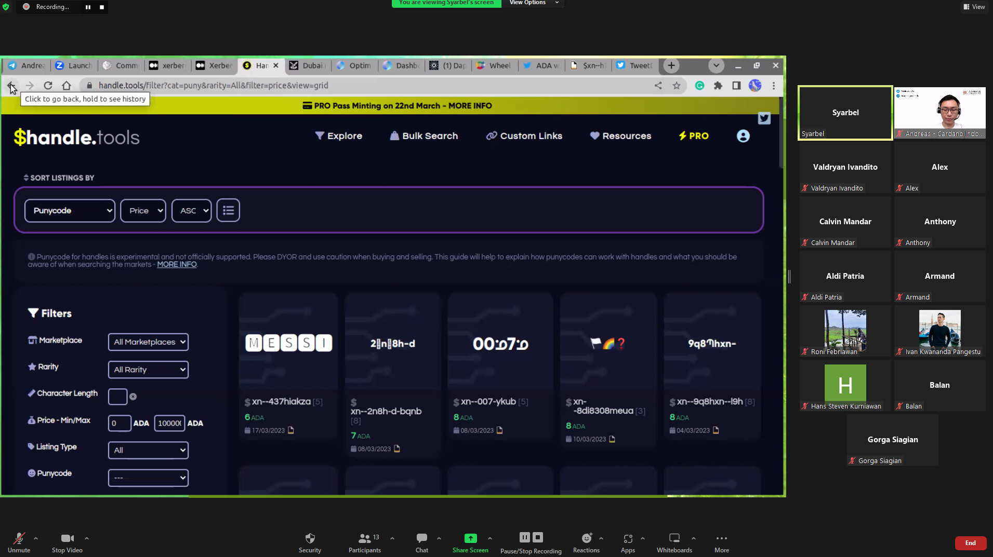Go to the PRO page

tap(693, 136)
